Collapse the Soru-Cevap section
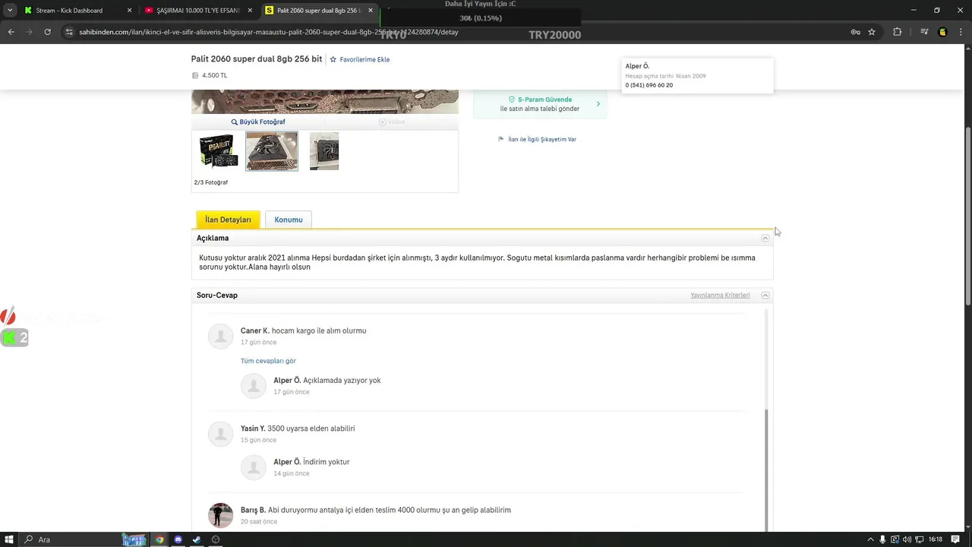 [765, 295]
